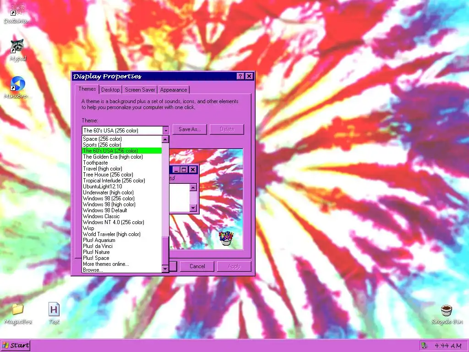Click the help question mark button

tap(240, 77)
